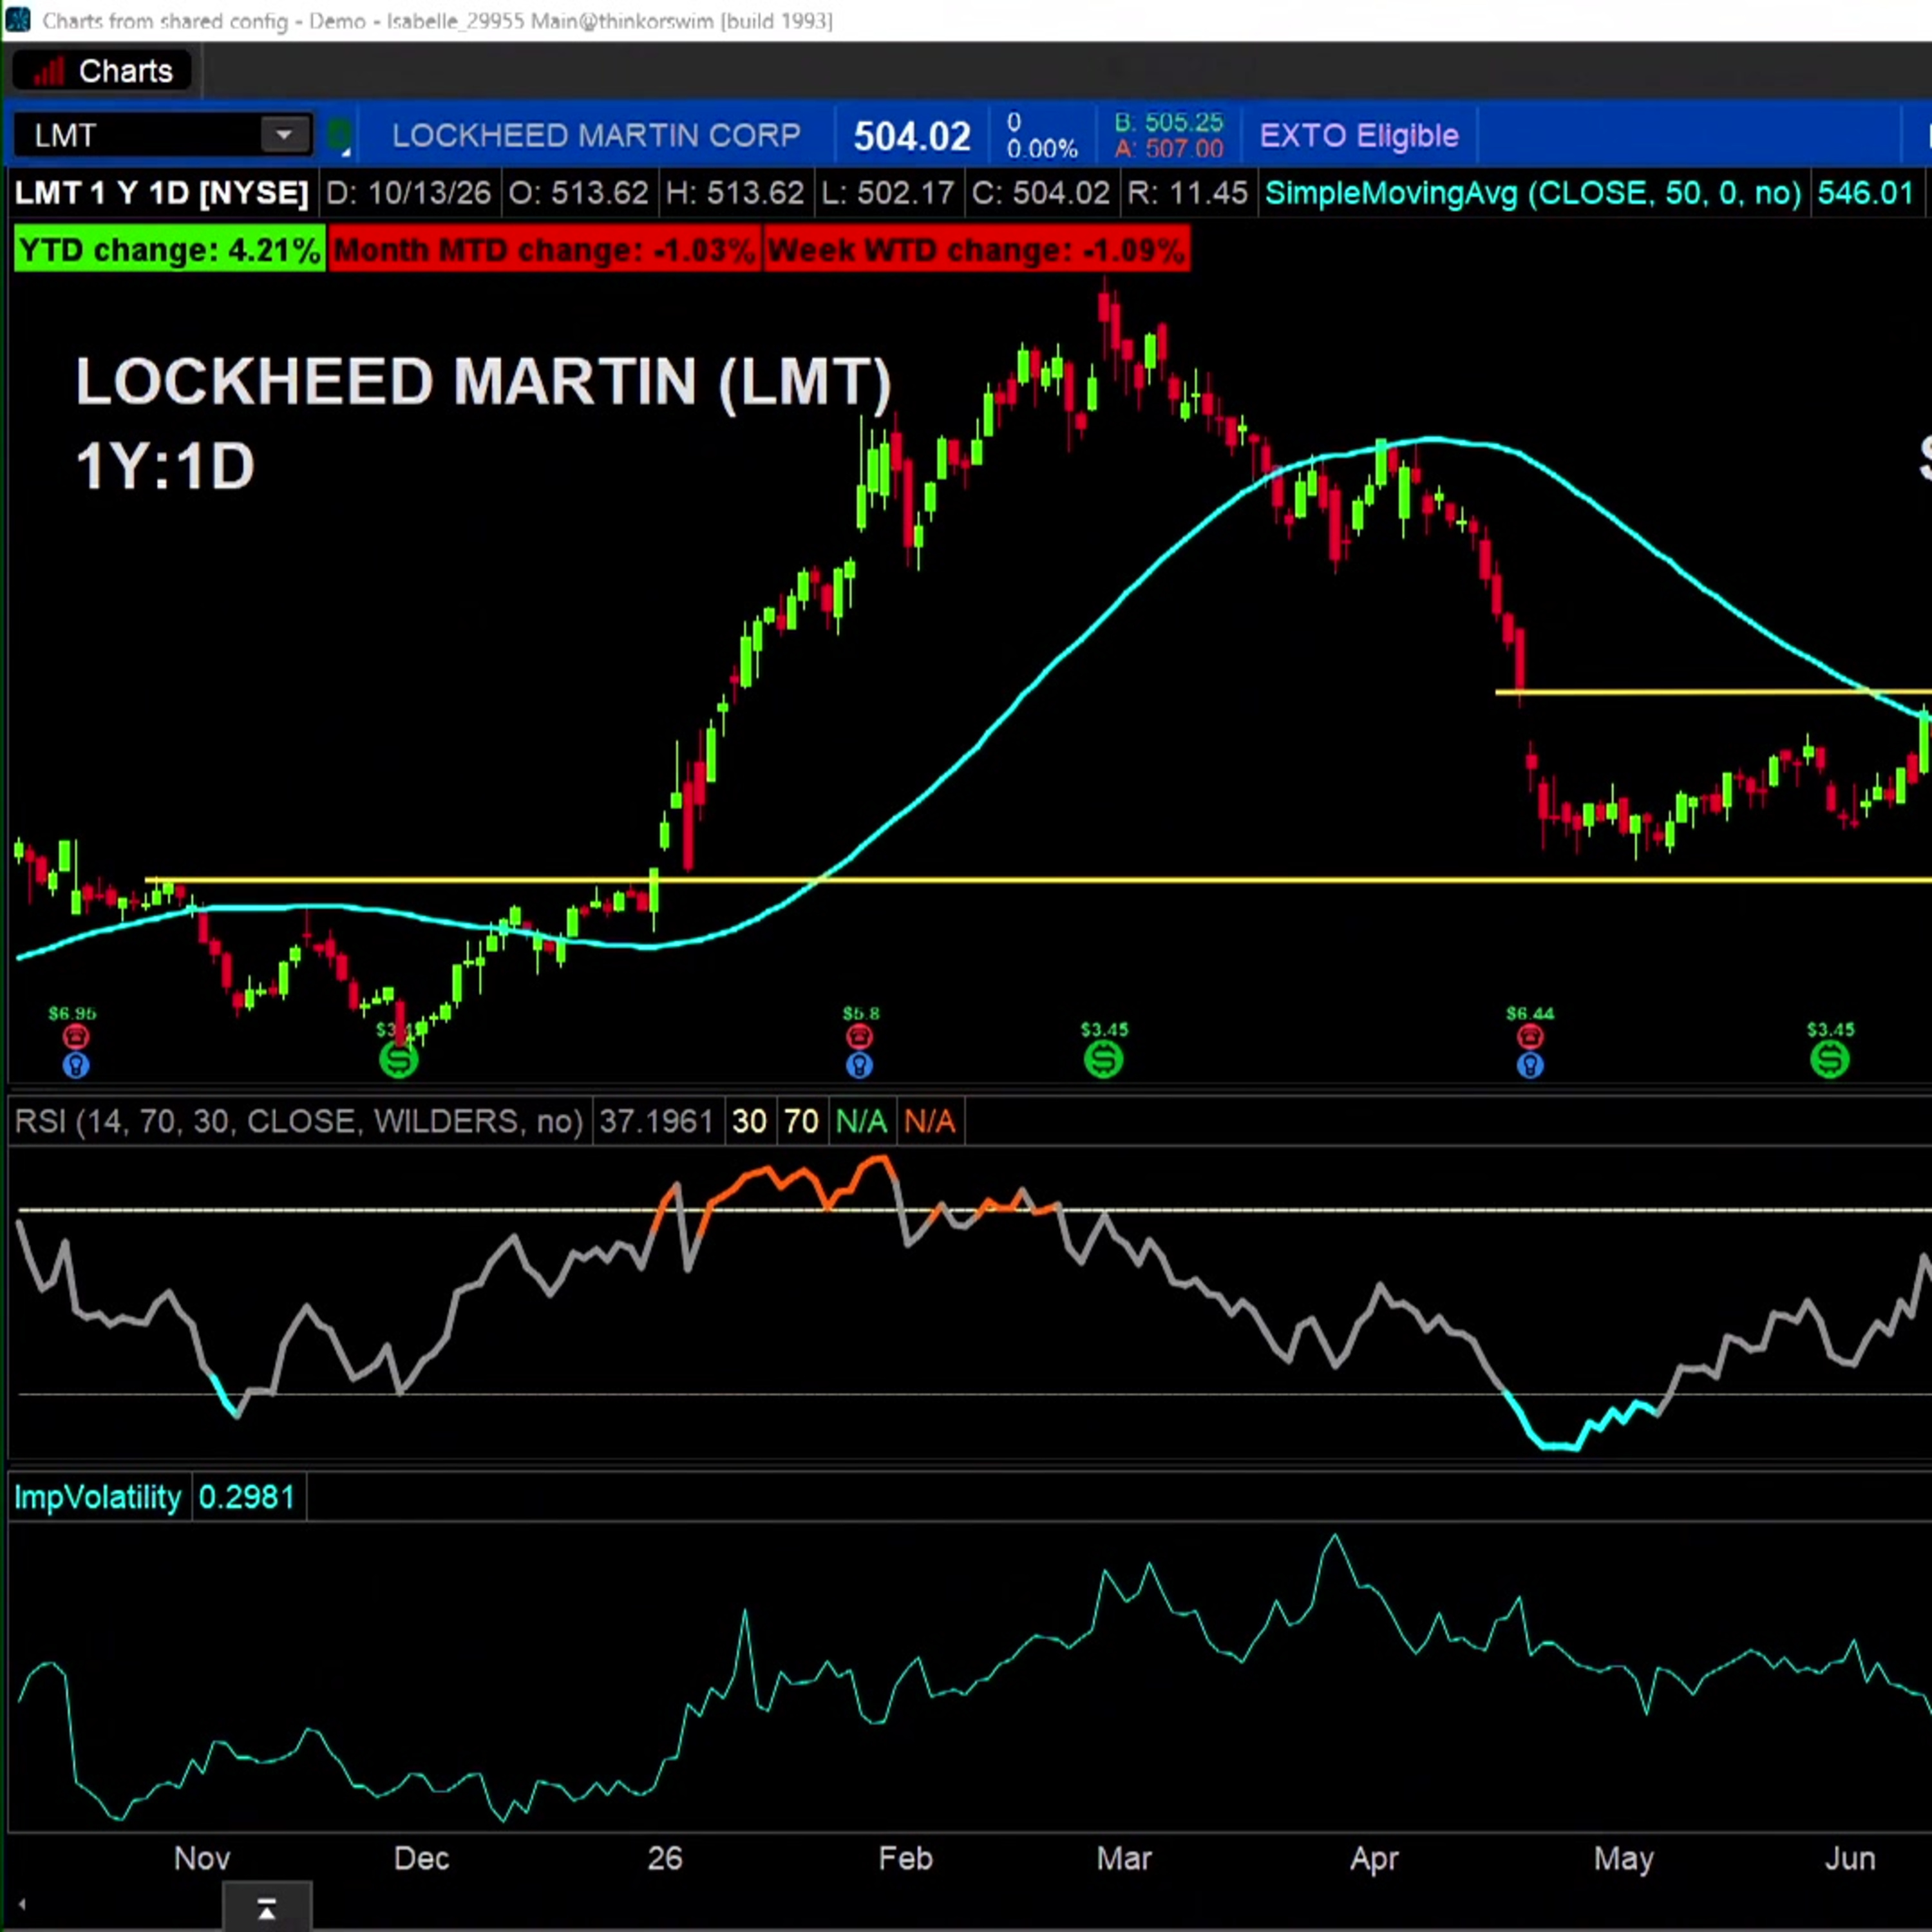
Task: Click the SimpleMovingAvg study label
Action: (1533, 193)
